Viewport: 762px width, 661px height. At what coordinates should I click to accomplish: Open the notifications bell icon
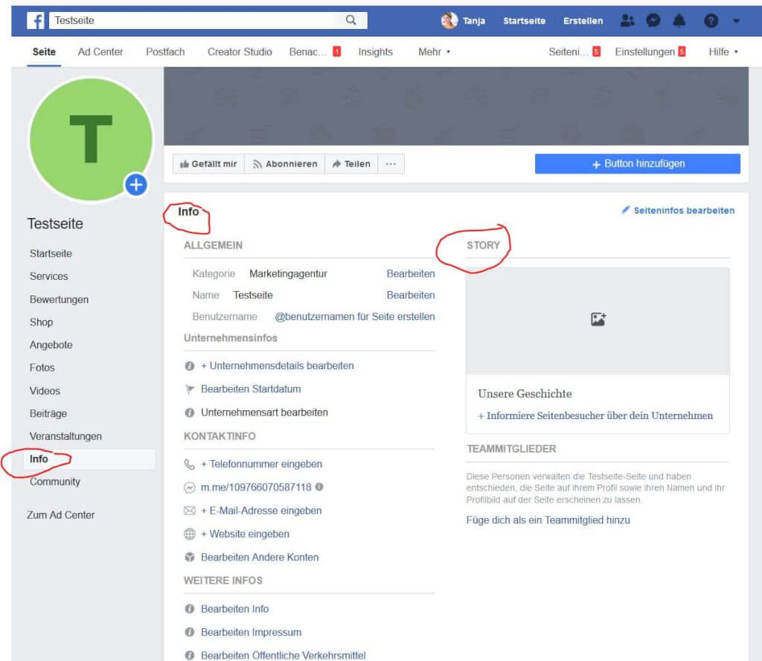point(679,21)
